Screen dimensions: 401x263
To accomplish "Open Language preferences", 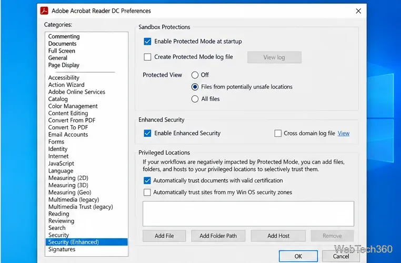I will 61,171.
